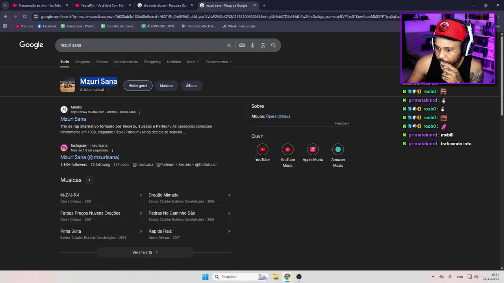Open YouTube Music listen option icon
Screen dimensions: 504x283
coord(287,149)
